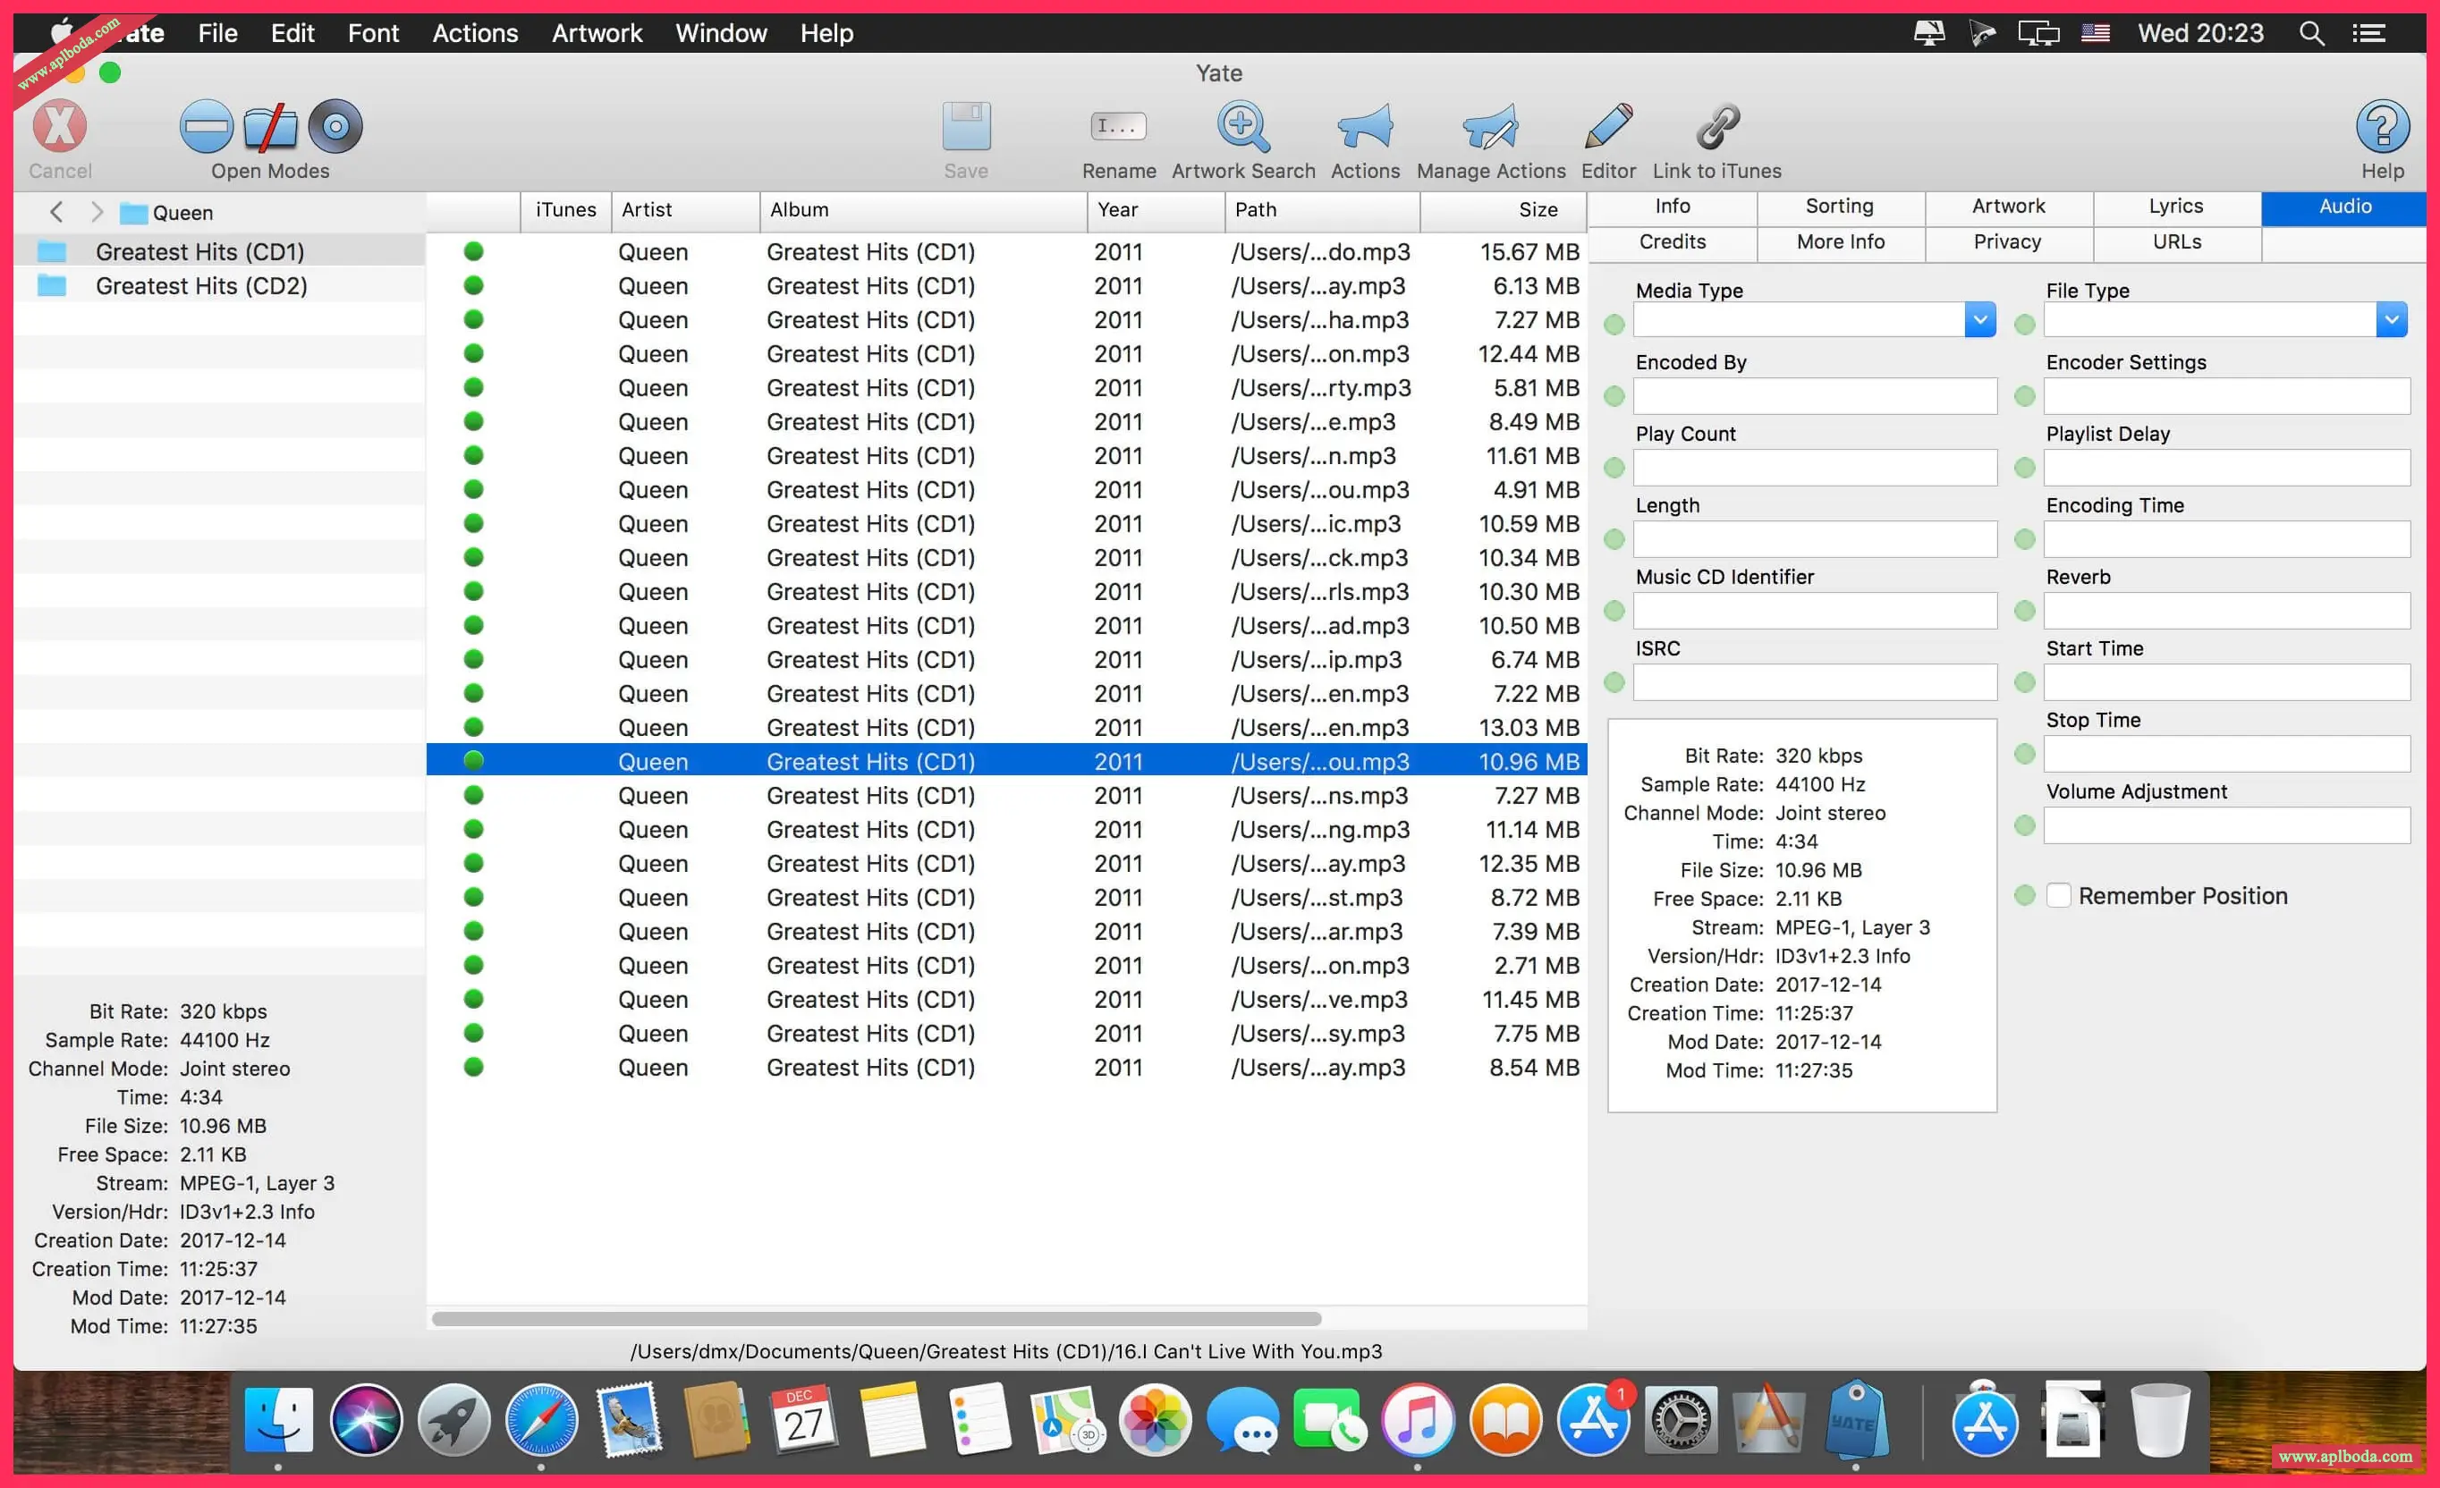The width and height of the screenshot is (2440, 1488).
Task: Open Photos from the Dock
Action: tap(1155, 1419)
